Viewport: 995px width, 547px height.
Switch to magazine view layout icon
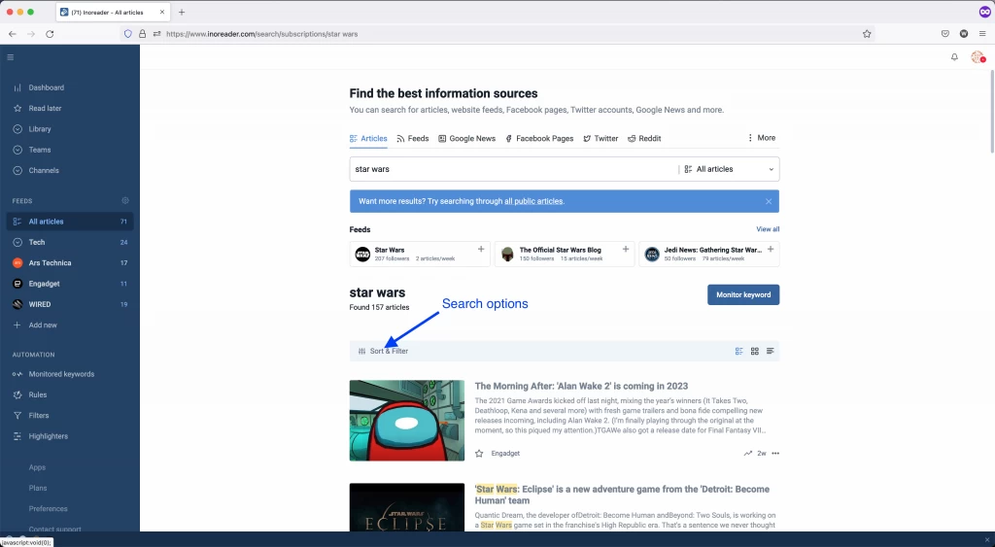[738, 351]
